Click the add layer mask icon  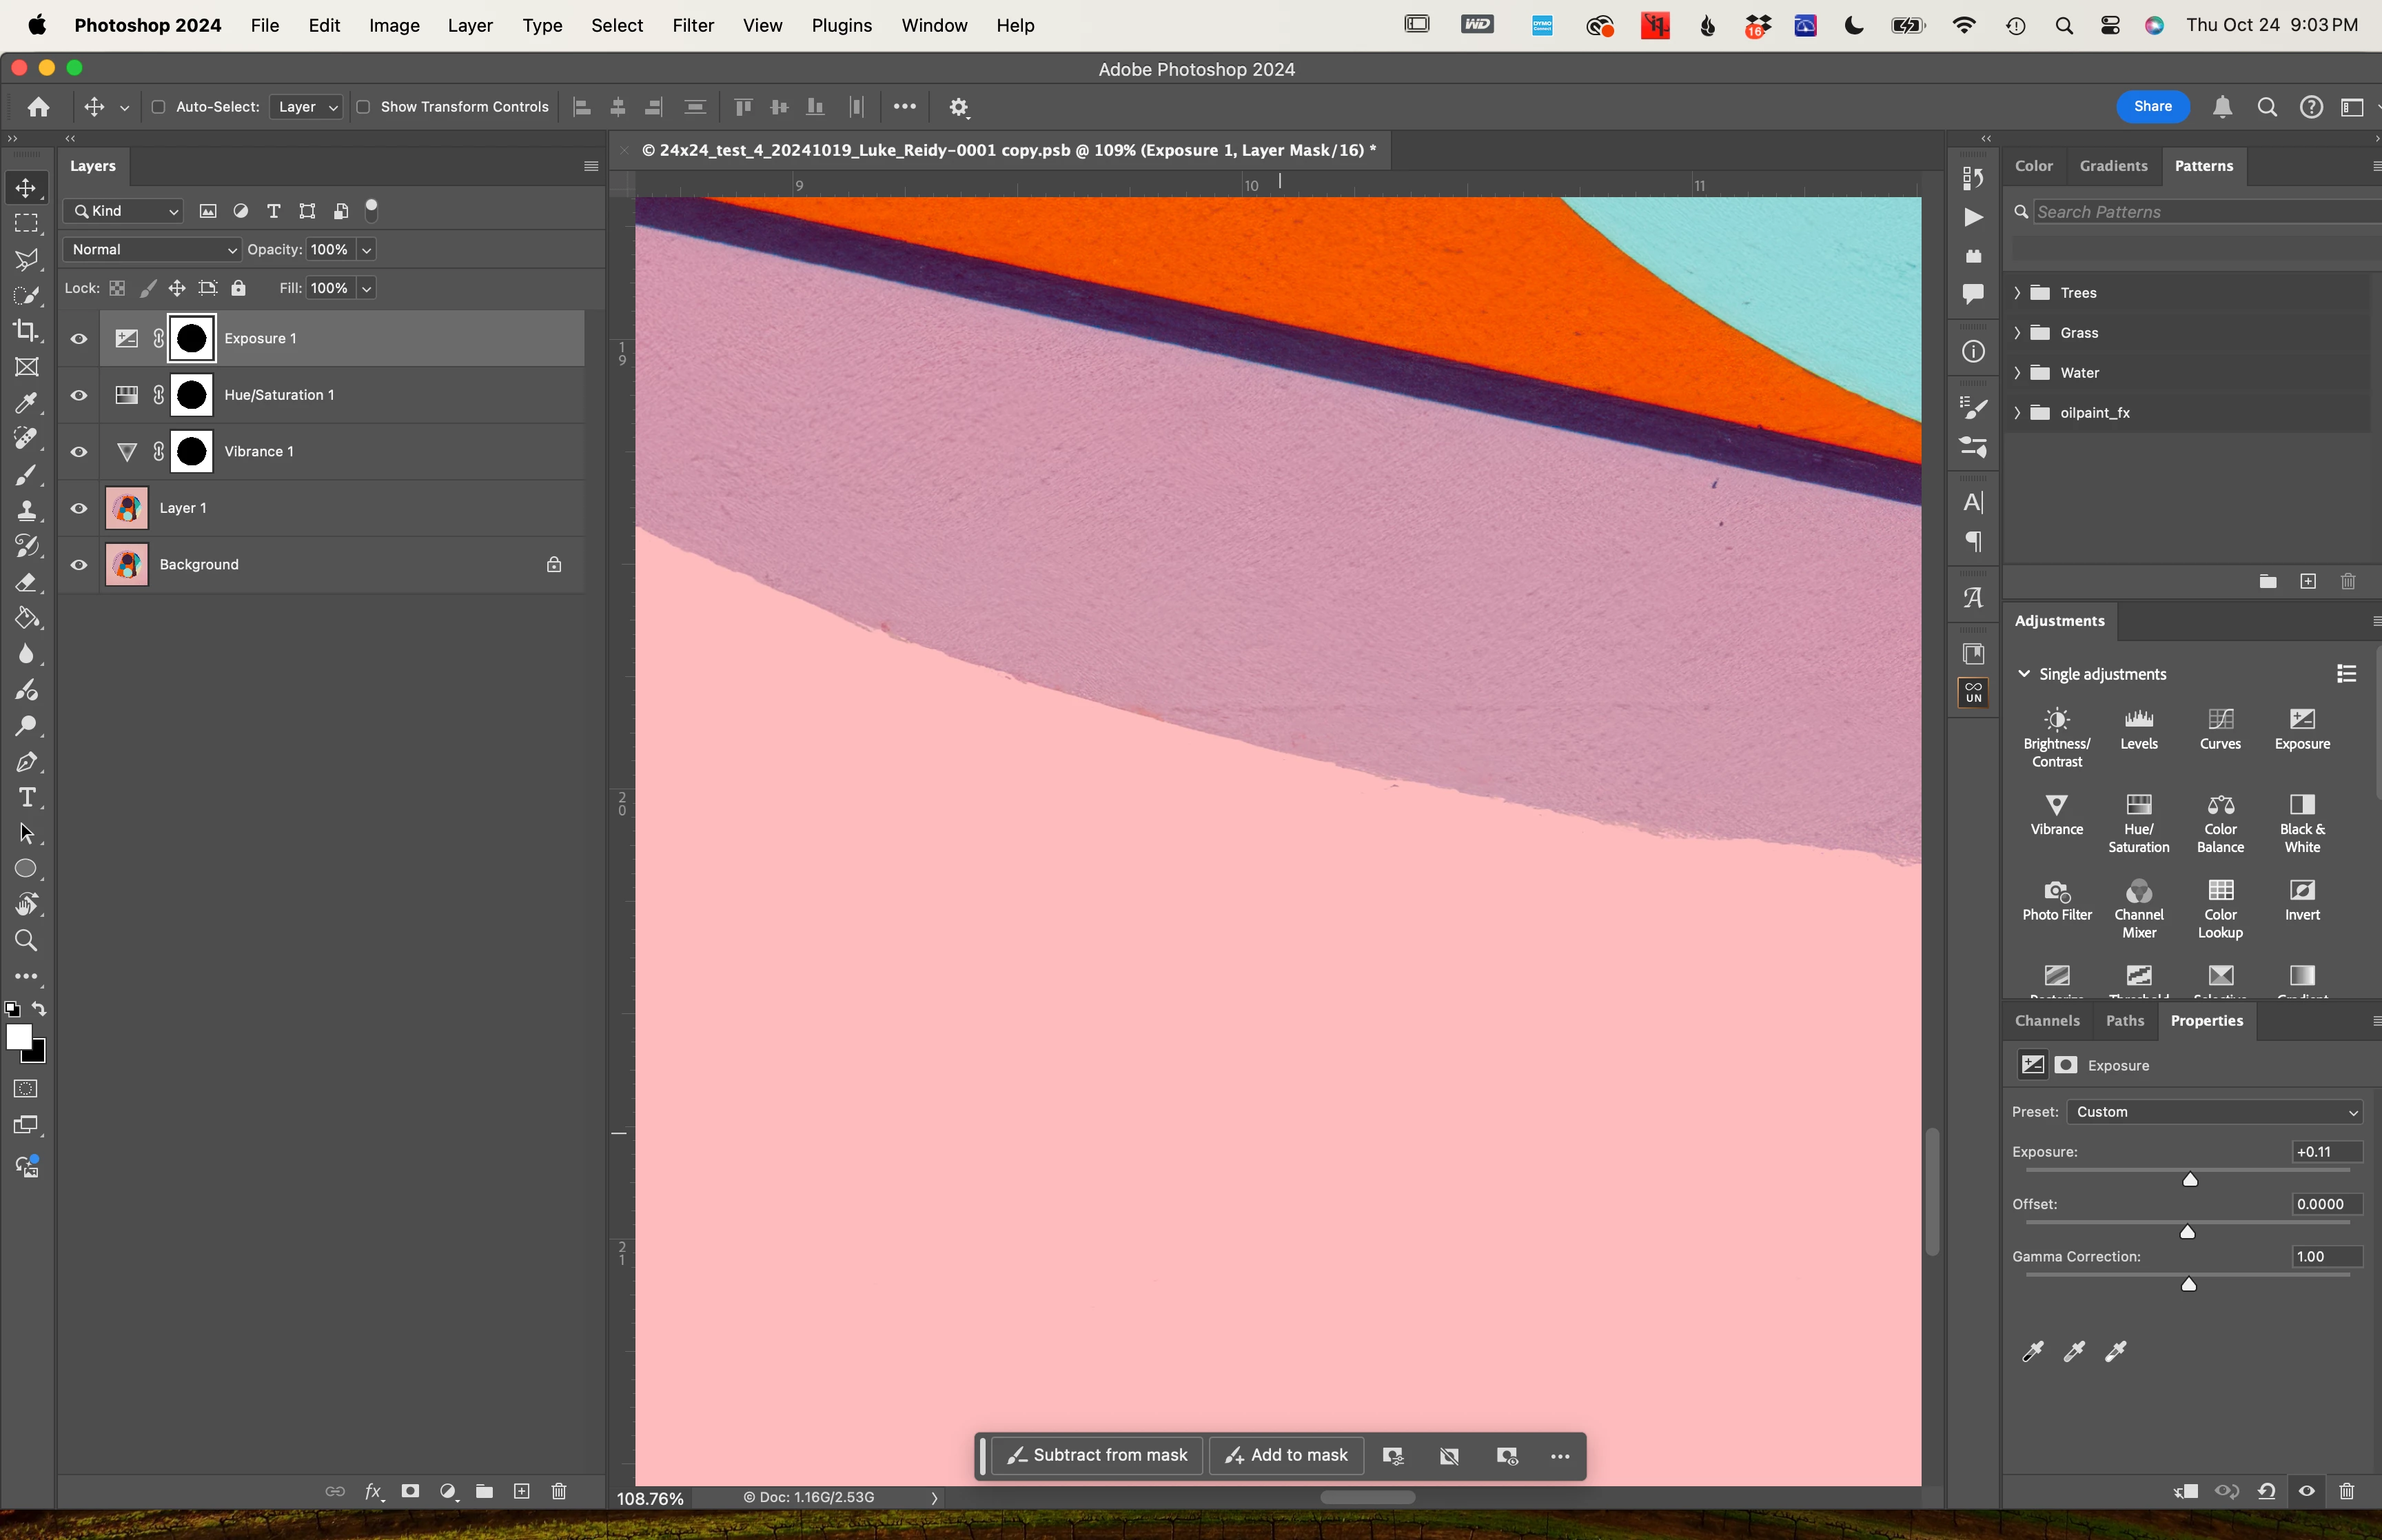point(410,1491)
